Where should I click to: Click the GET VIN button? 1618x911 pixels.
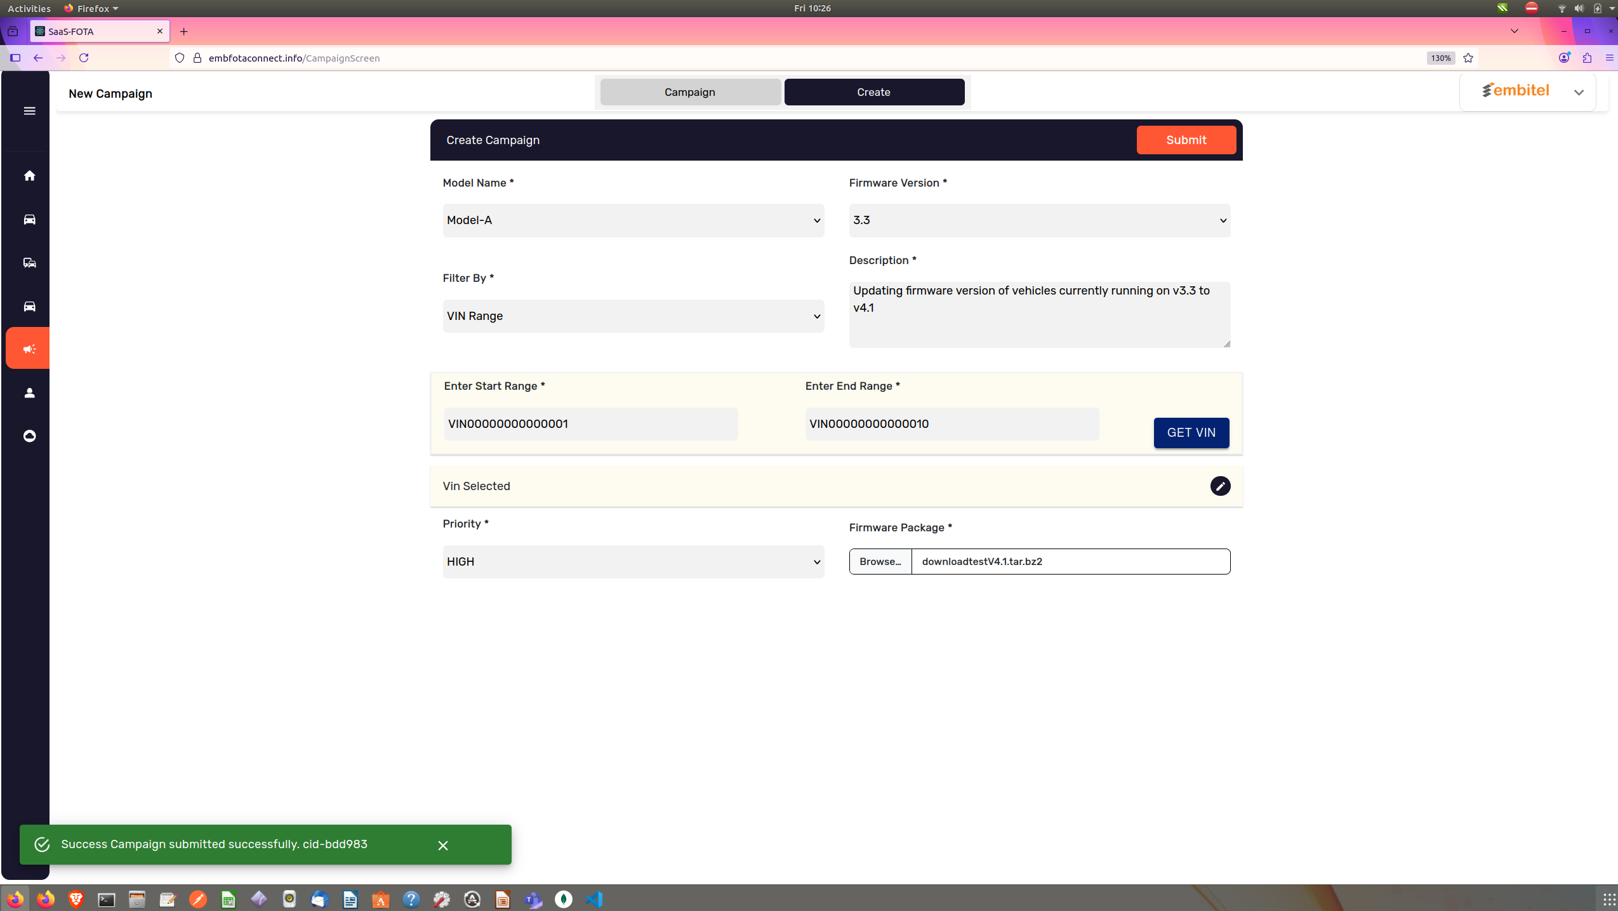click(x=1191, y=433)
